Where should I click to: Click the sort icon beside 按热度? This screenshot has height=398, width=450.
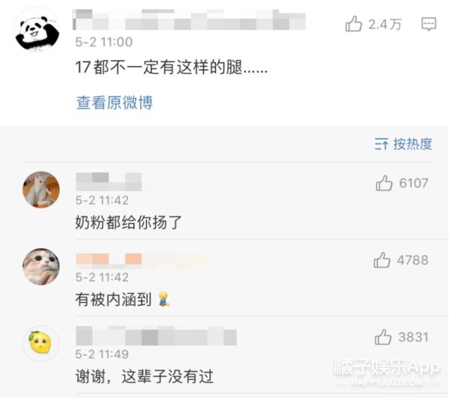click(382, 144)
